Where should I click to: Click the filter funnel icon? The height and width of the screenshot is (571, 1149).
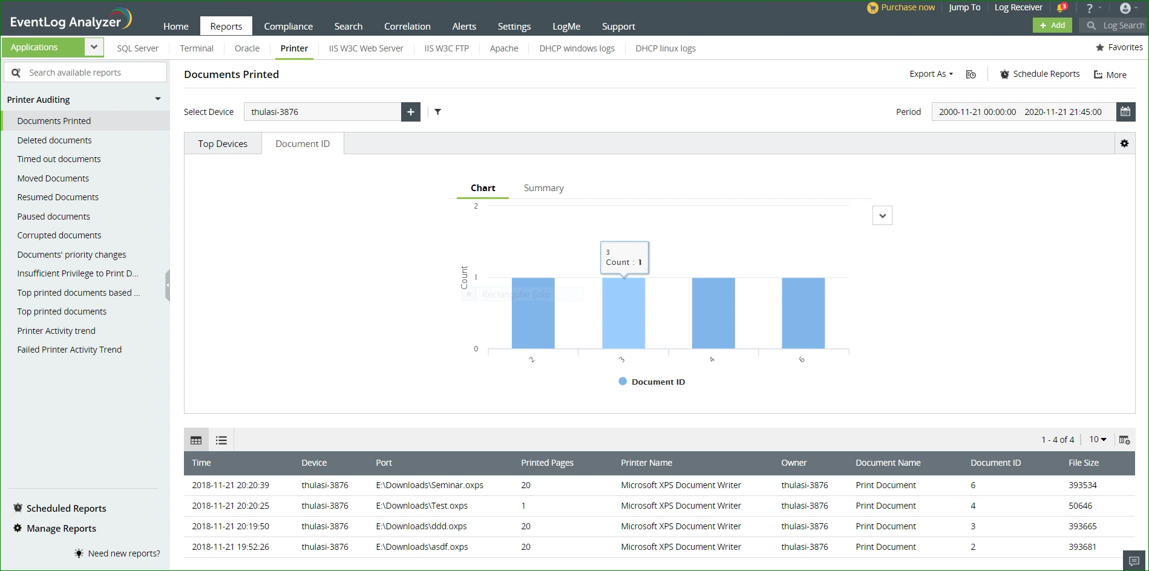[438, 112]
